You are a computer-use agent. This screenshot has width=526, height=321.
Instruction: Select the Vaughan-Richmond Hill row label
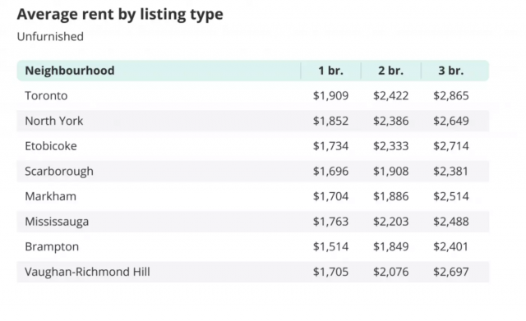coord(88,272)
